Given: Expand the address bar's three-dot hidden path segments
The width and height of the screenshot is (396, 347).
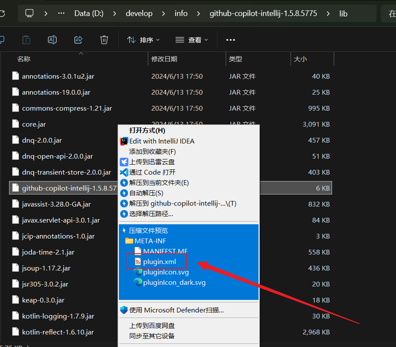Looking at the screenshot, I should tap(61, 13).
